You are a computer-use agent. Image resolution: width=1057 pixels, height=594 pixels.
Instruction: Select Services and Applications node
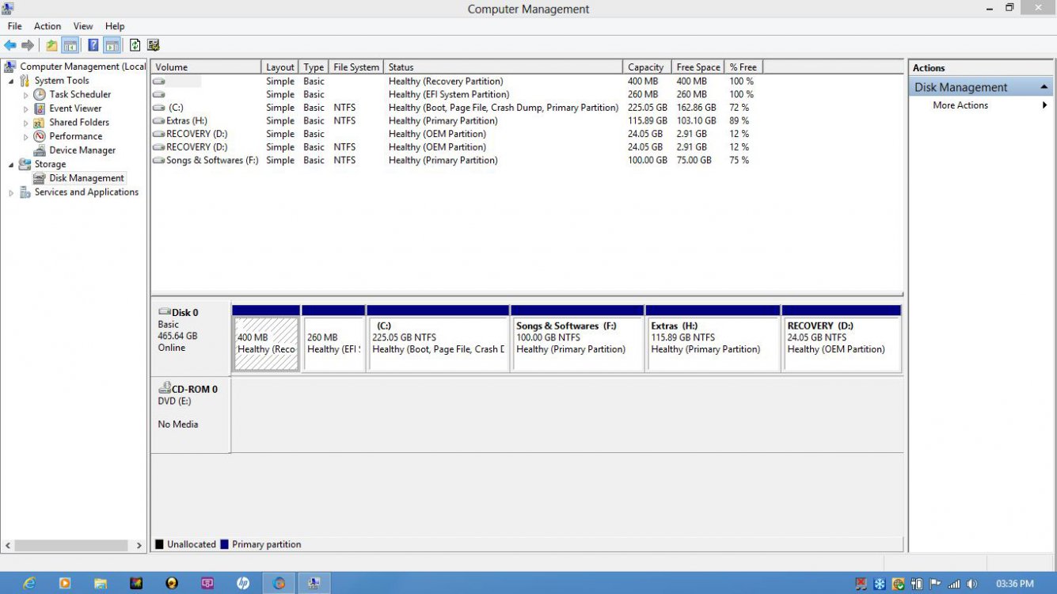coord(86,192)
